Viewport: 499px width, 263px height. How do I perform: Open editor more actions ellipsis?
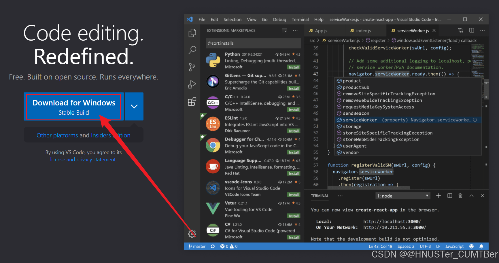pyautogui.click(x=483, y=30)
